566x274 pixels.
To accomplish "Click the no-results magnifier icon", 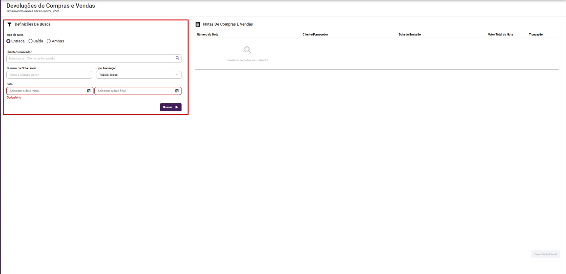I will [x=247, y=50].
